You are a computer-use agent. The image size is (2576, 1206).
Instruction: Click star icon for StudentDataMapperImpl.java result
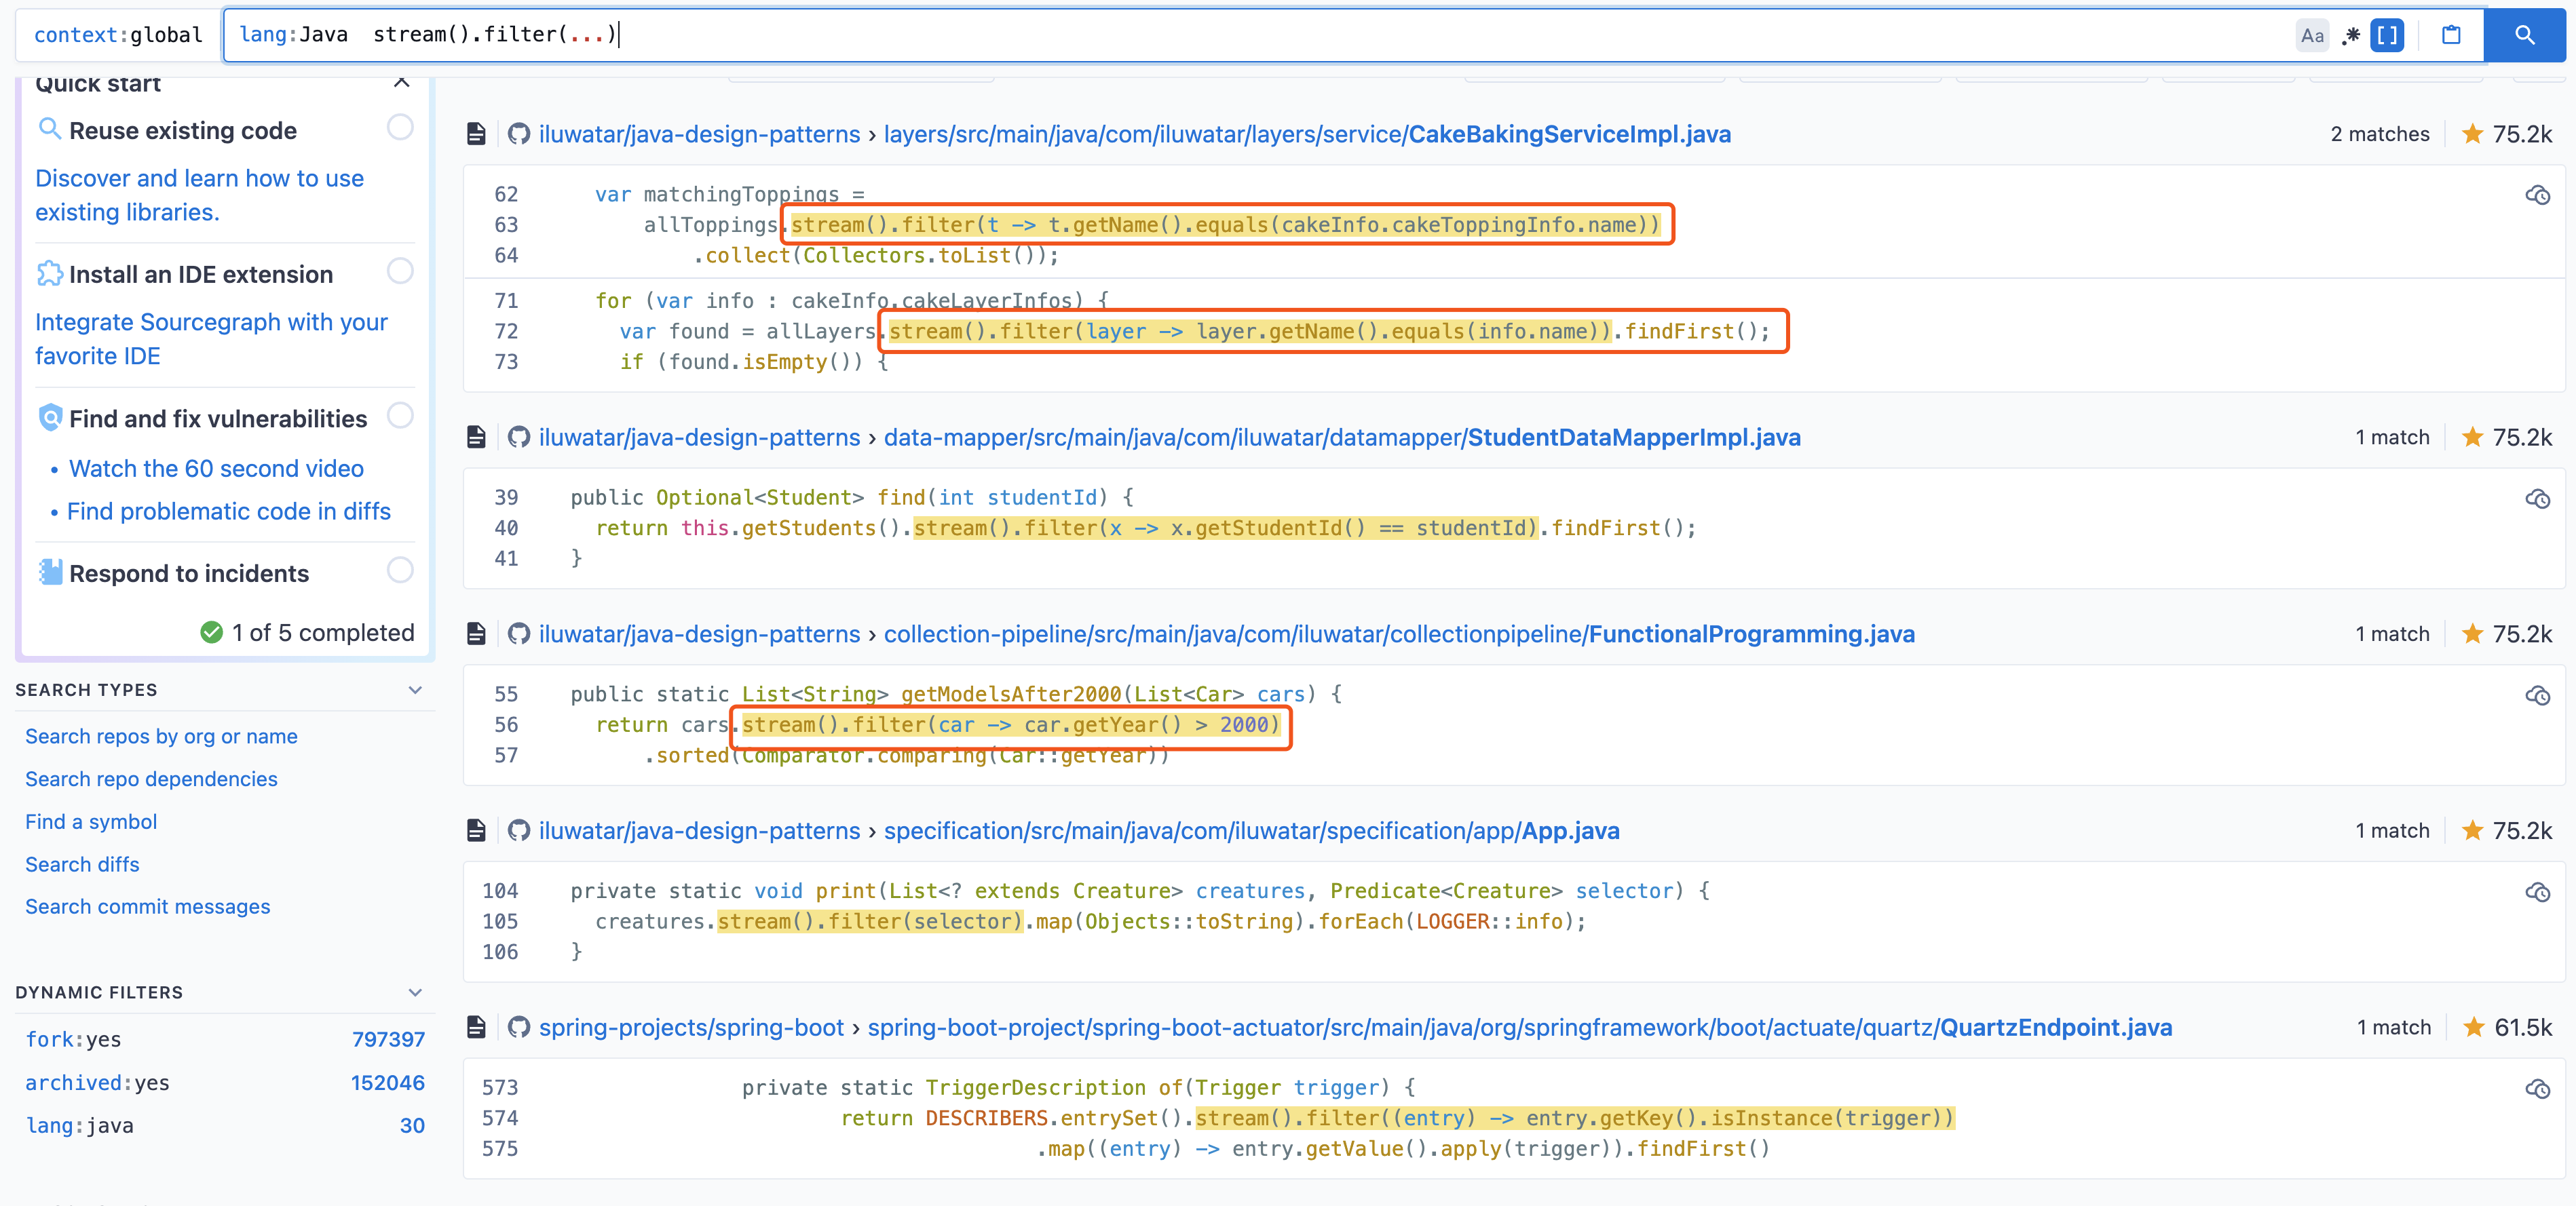(x=2472, y=437)
